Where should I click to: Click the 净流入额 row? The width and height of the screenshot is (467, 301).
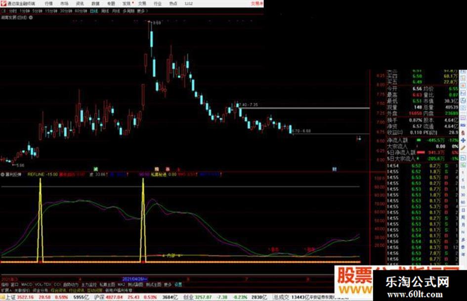click(423, 140)
